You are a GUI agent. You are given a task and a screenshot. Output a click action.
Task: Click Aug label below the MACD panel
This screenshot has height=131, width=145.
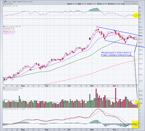click(x=23, y=130)
